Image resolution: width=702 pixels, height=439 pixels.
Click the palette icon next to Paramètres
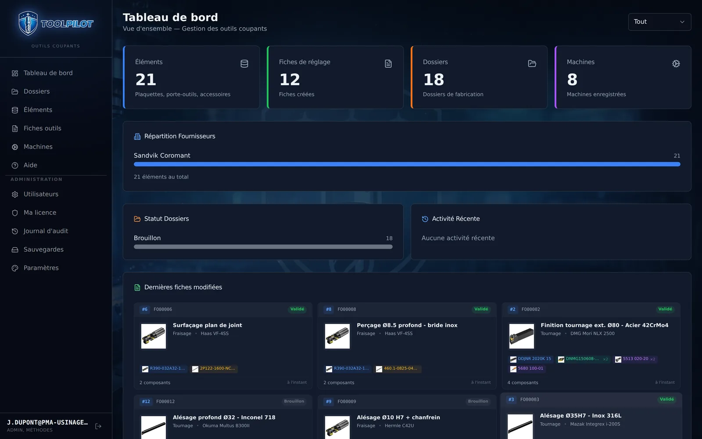[x=15, y=268]
